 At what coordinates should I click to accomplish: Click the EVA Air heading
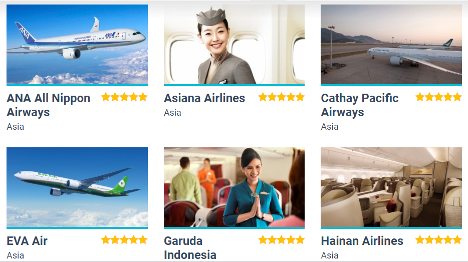[x=27, y=241]
